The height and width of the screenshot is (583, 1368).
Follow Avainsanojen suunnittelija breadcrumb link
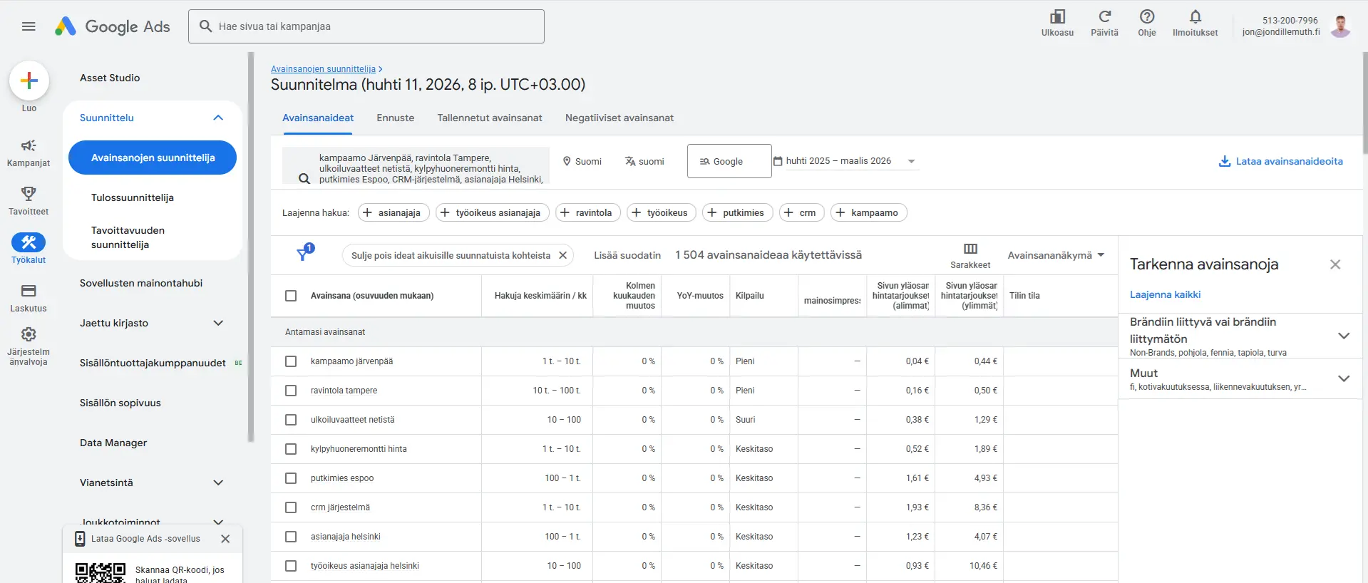tap(323, 69)
